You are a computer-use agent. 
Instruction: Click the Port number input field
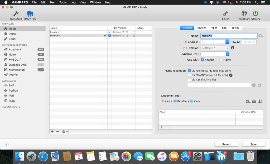coord(249,42)
